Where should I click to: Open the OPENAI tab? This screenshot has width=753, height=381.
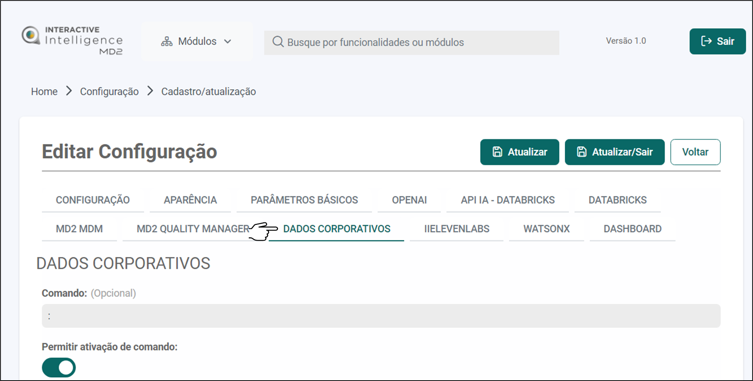click(x=409, y=200)
